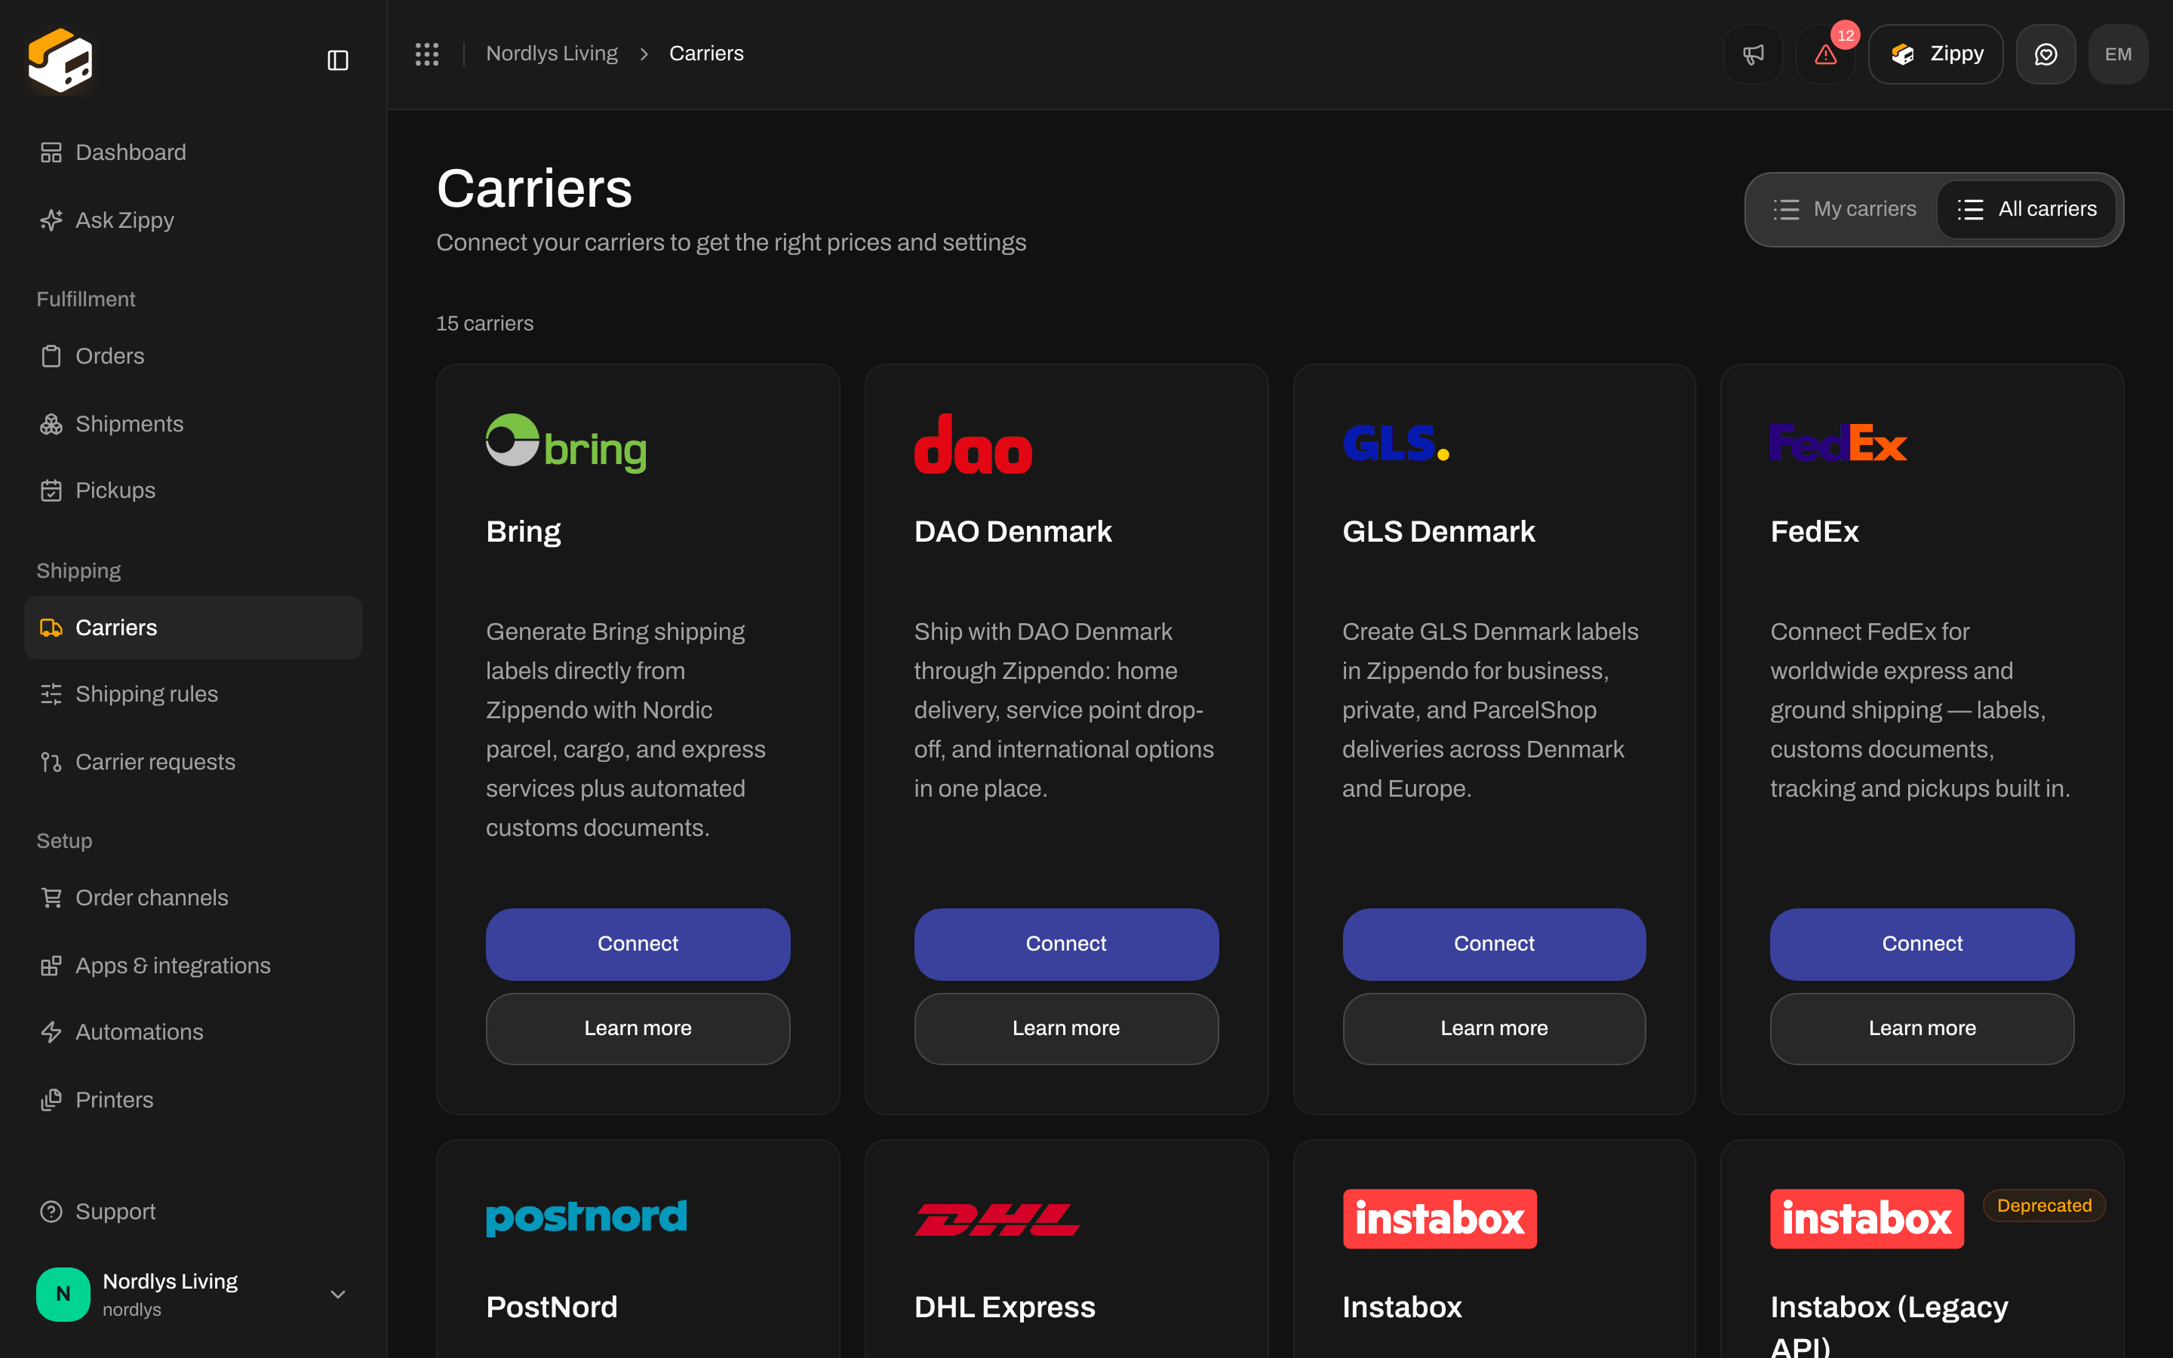
Task: Open Ask Zippy in the sidebar
Action: coord(193,220)
